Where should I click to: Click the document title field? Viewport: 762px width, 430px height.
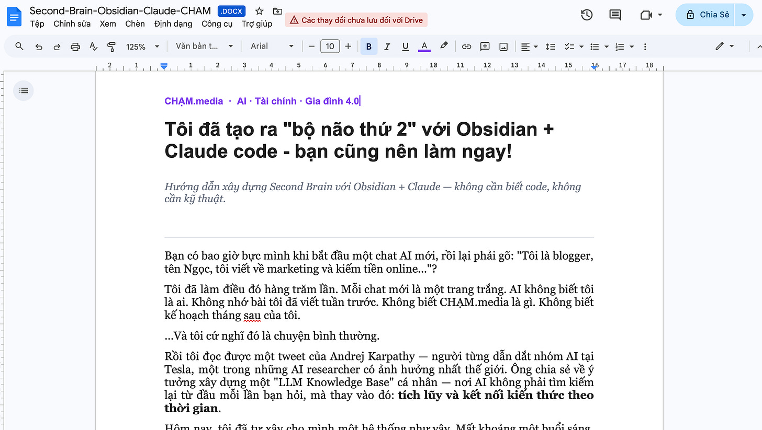(120, 10)
